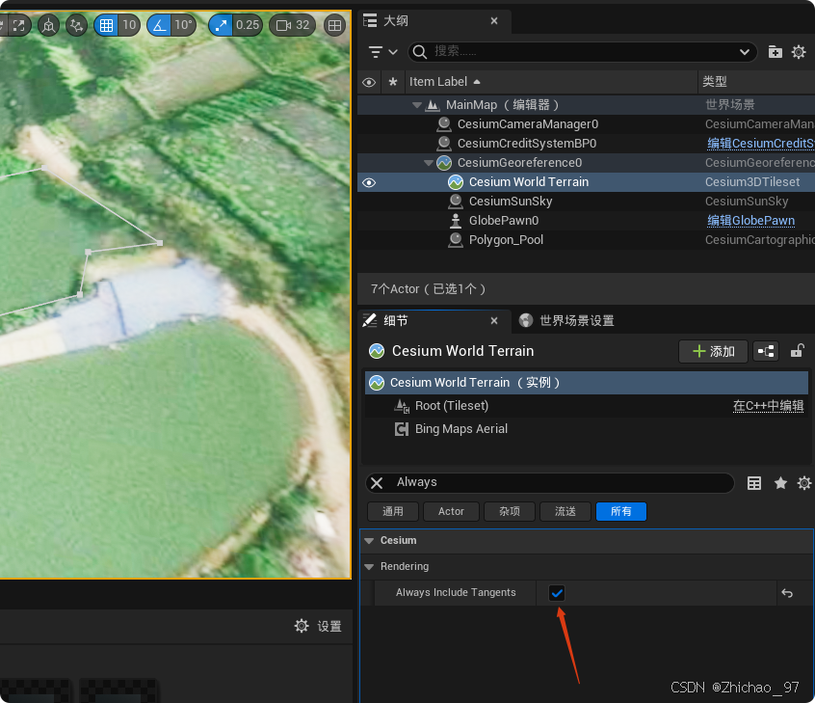Toggle scale snapping icon
This screenshot has height=703, width=815.
coord(221,25)
